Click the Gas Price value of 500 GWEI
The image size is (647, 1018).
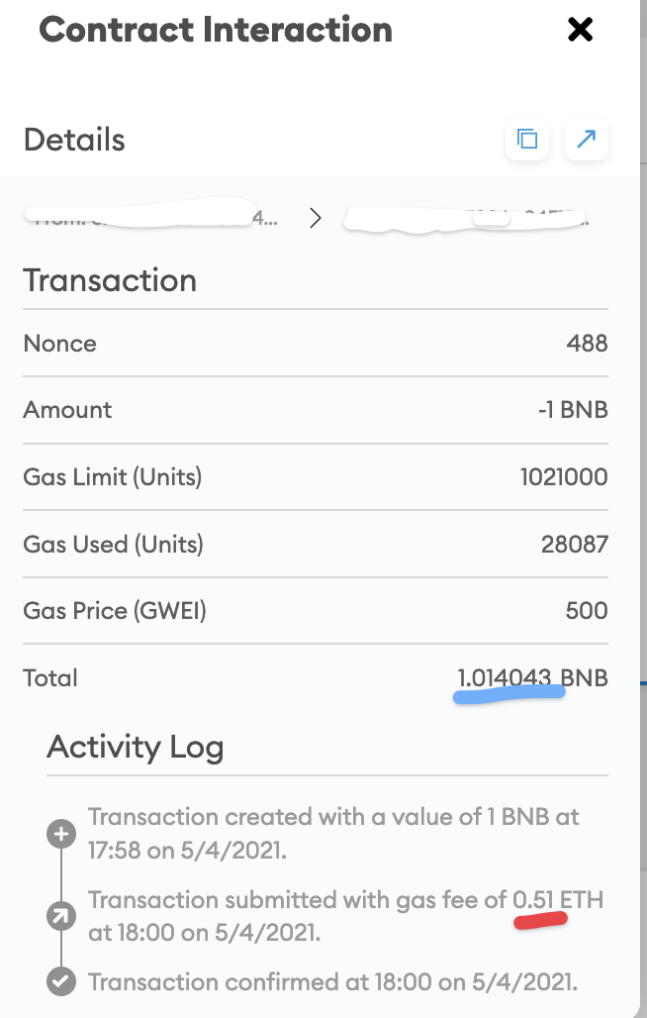[589, 610]
